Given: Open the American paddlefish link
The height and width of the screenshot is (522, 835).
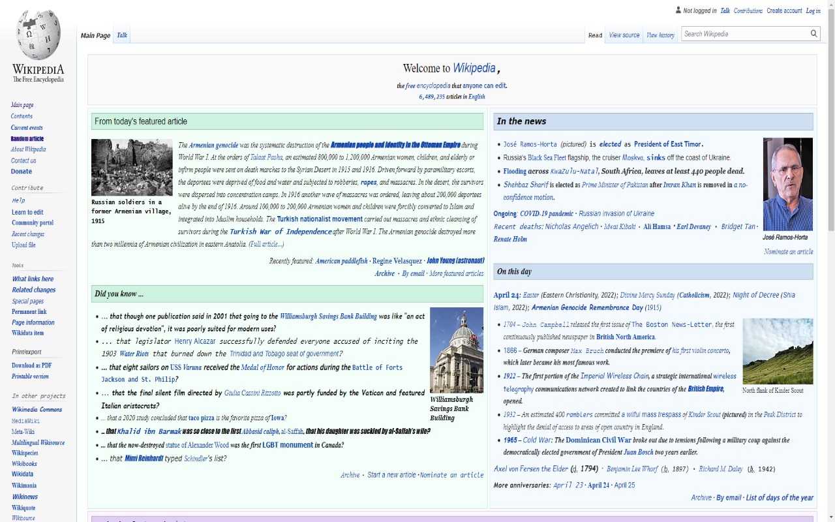Looking at the screenshot, I should 341,261.
